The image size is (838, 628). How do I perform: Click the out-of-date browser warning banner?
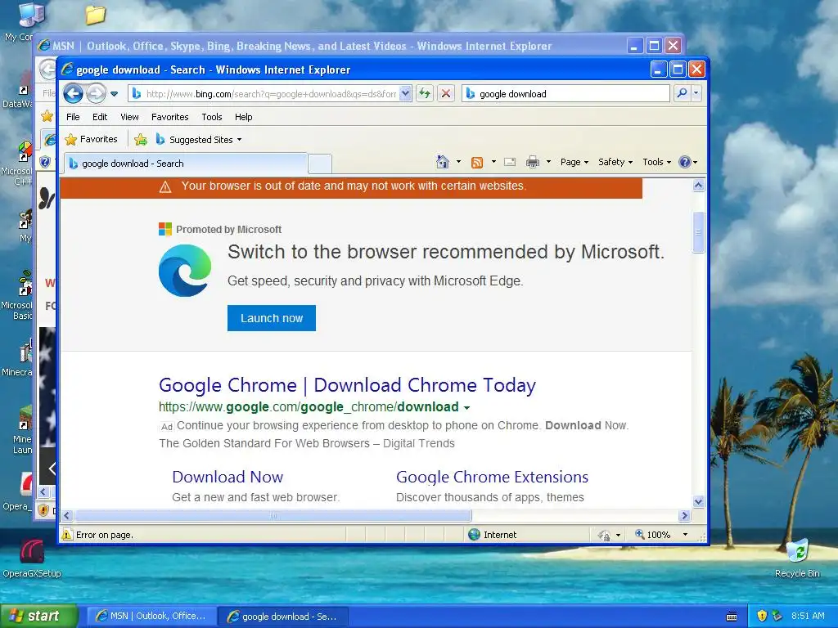[x=351, y=187]
